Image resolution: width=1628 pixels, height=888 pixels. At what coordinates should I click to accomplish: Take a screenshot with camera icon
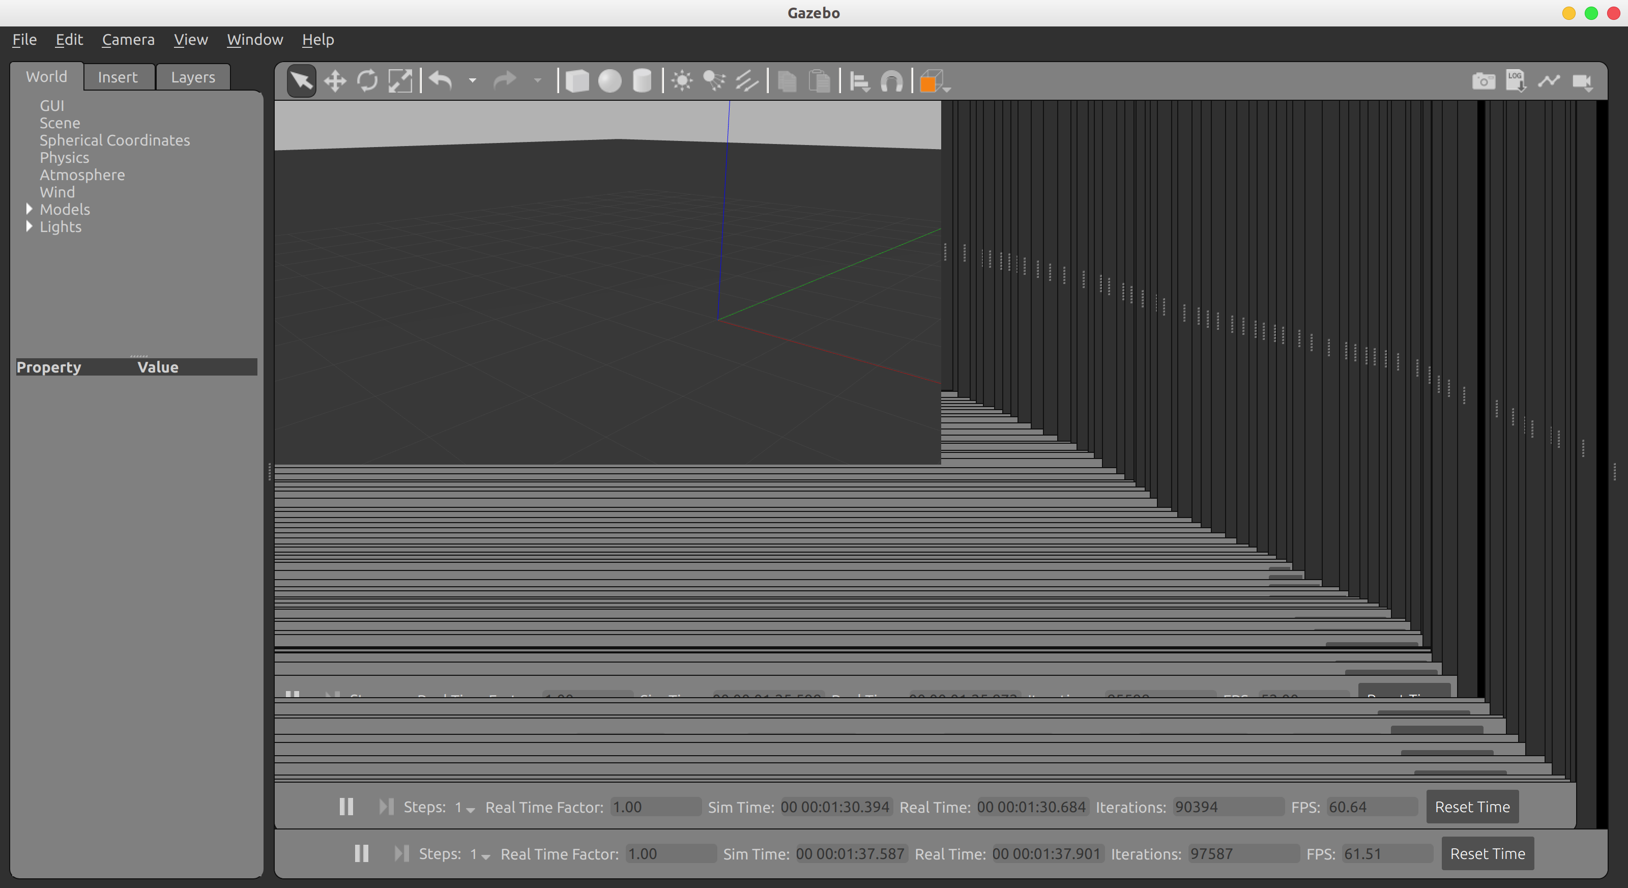point(1484,81)
